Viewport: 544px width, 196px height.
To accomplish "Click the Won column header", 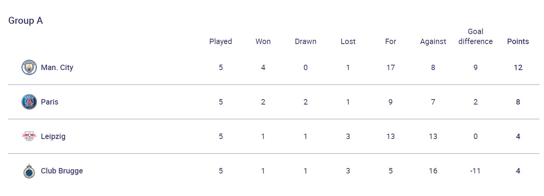I will pos(263,41).
